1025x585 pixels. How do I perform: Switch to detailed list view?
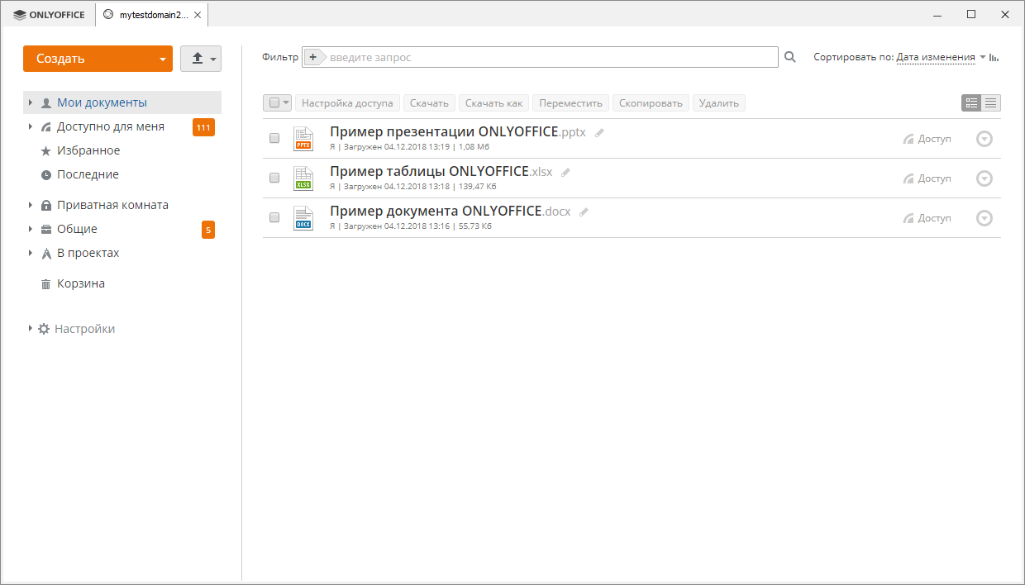(971, 102)
